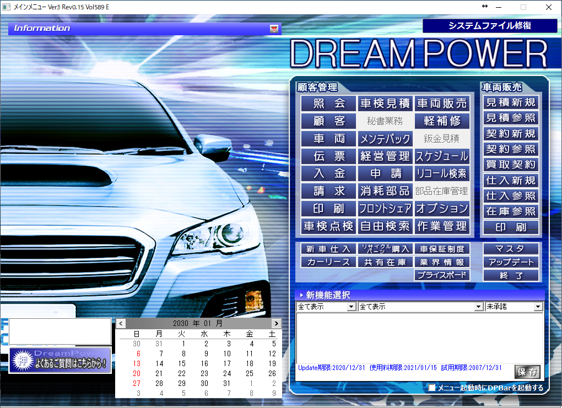Image resolution: width=562 pixels, height=408 pixels.
Task: Click 2030 年 01 月 calendar header
Action: coord(198,323)
